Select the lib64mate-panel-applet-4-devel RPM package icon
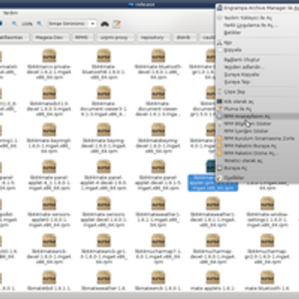299x299 pixels. point(104,167)
